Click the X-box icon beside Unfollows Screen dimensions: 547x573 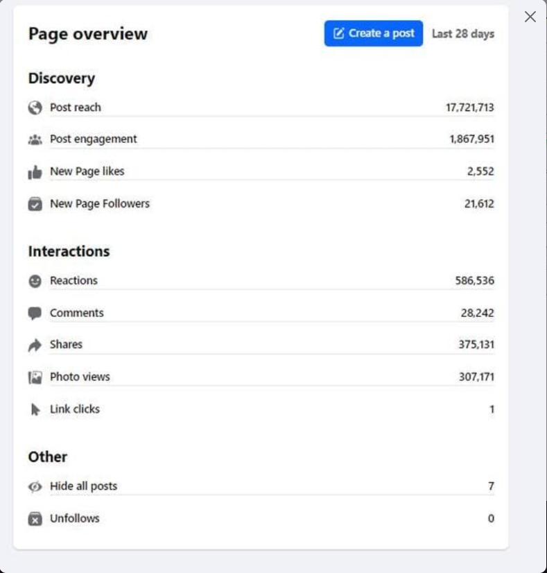pyautogui.click(x=35, y=519)
